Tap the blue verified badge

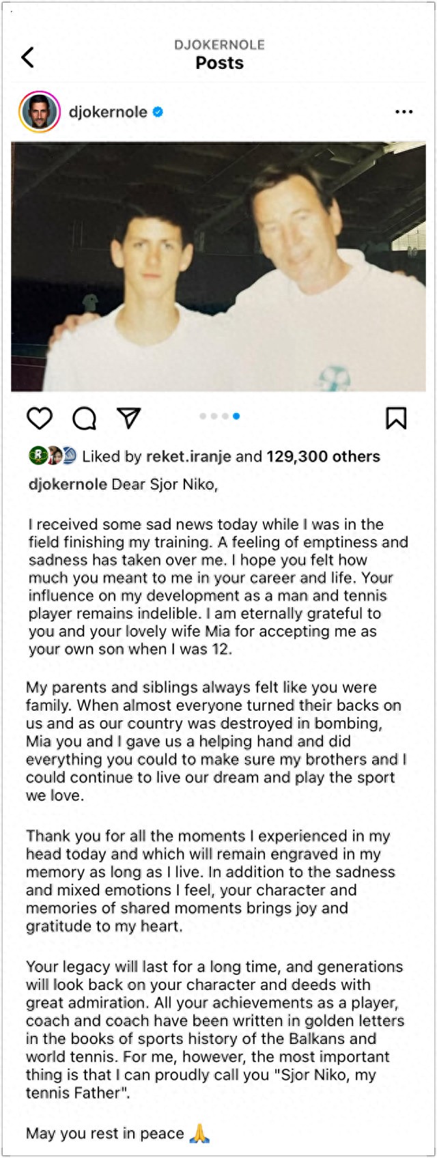pyautogui.click(x=158, y=112)
